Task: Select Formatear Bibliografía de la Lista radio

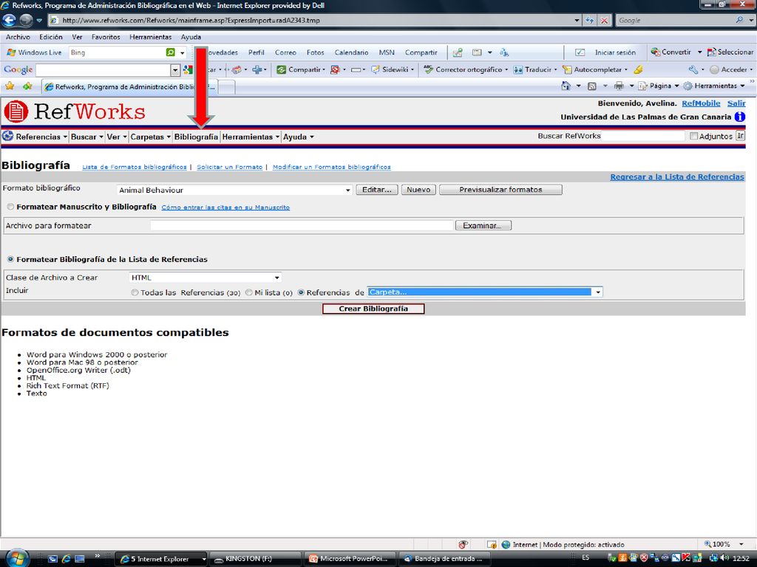Action: coord(10,259)
